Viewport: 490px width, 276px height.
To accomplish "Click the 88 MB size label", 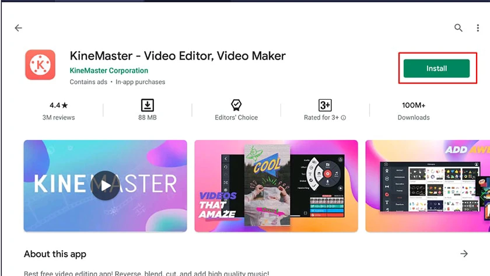I will tap(148, 117).
